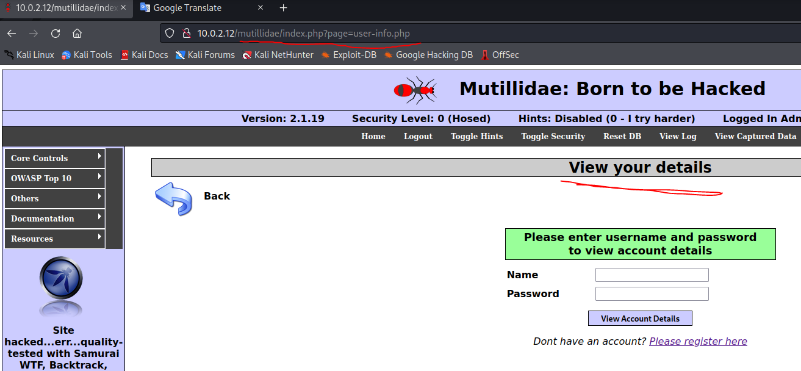Click the View your details heading

click(x=640, y=168)
